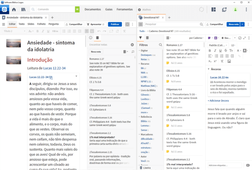The width and height of the screenshot is (252, 170).
Task: Apply underline in sermon editor toolbar
Action: pos(48,31)
